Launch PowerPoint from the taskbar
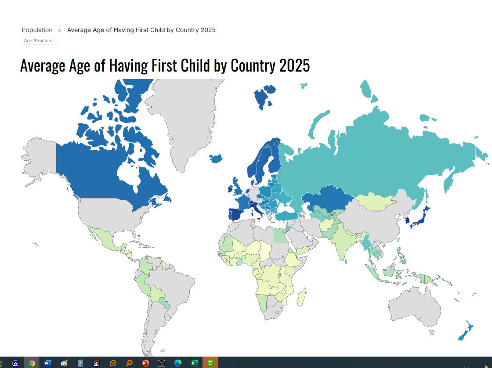492x368 pixels. pyautogui.click(x=145, y=363)
